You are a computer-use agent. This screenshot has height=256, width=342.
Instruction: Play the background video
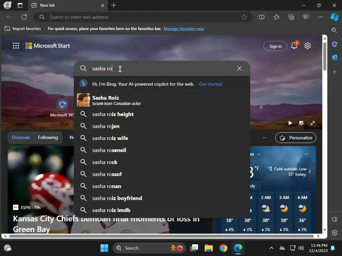coord(290,123)
